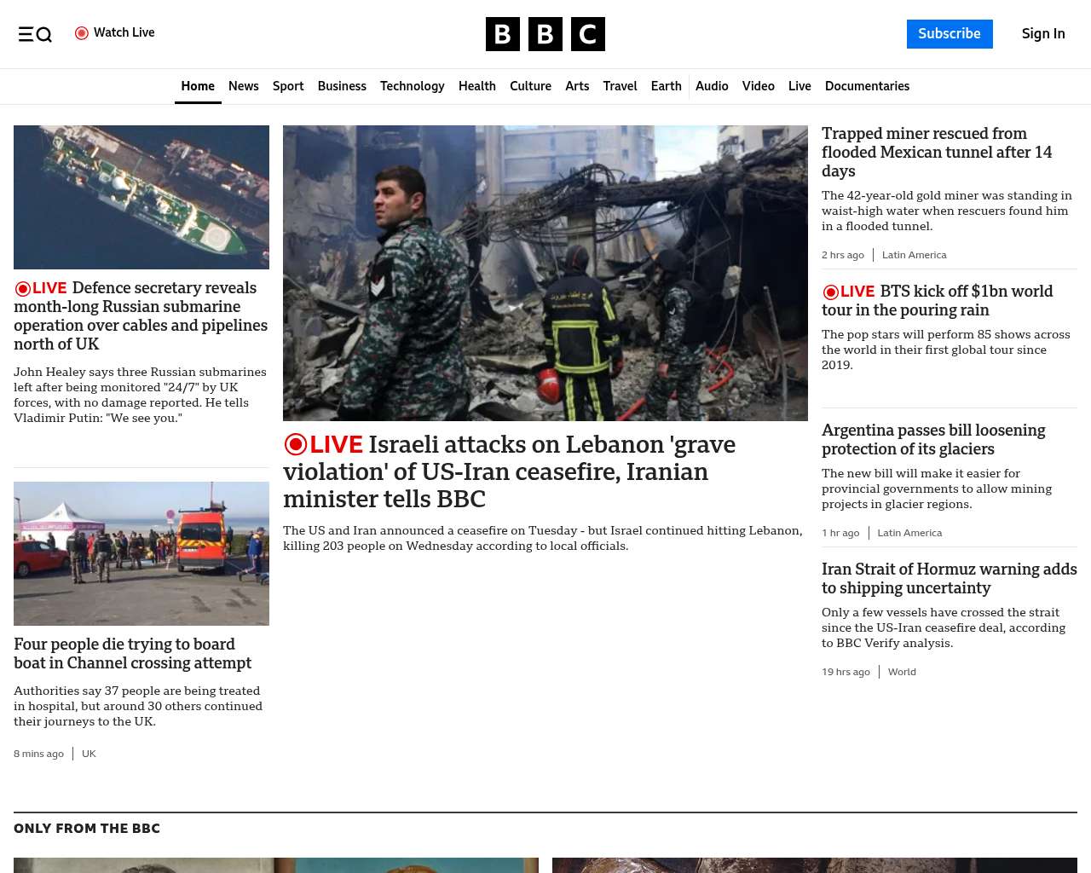Click 'Only a few vessels have crossed' summary
This screenshot has width=1091, height=873.
pos(944,627)
